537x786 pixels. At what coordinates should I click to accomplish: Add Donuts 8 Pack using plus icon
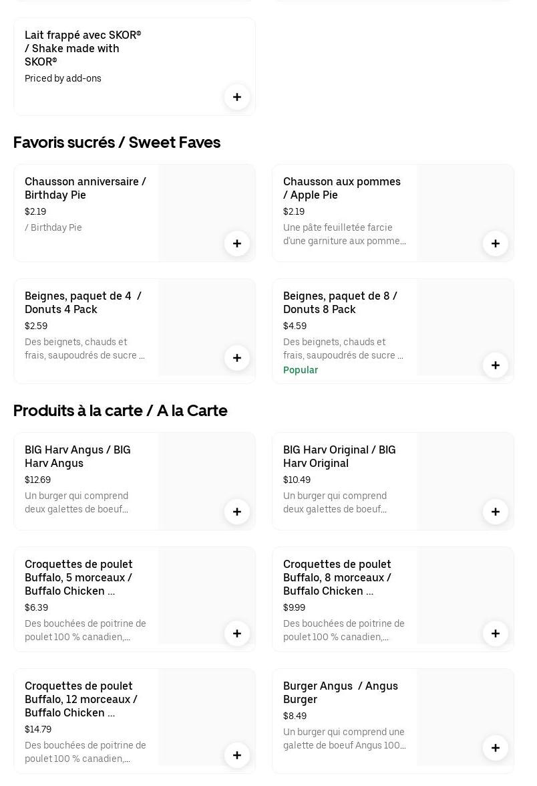[x=496, y=365]
